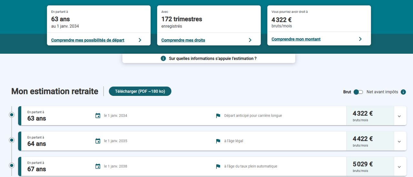Click '172 trimestres' value in top card
This screenshot has height=177, width=413.
182,19
